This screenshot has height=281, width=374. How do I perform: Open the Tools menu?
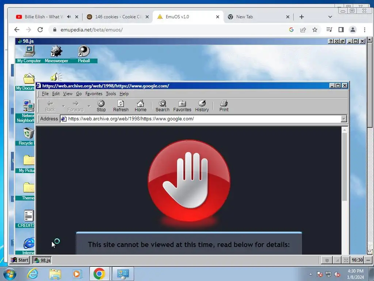coord(111,94)
